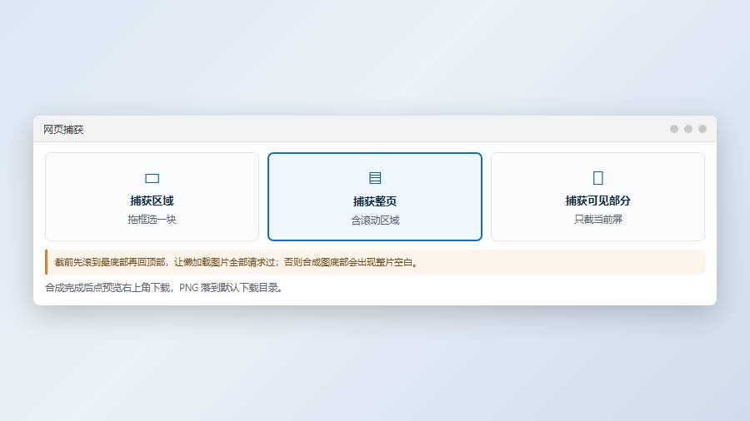Viewport: 750px width, 421px height.
Task: Click the tall screen icon above 捕获可见部分
Action: click(x=597, y=177)
